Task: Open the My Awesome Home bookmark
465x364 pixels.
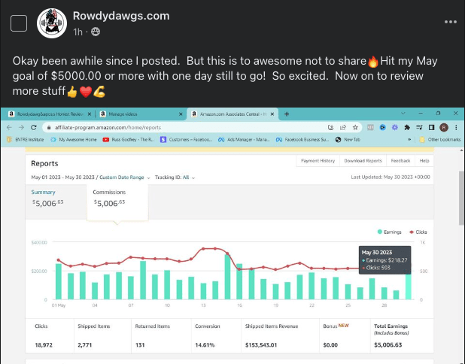Action: tap(74, 140)
